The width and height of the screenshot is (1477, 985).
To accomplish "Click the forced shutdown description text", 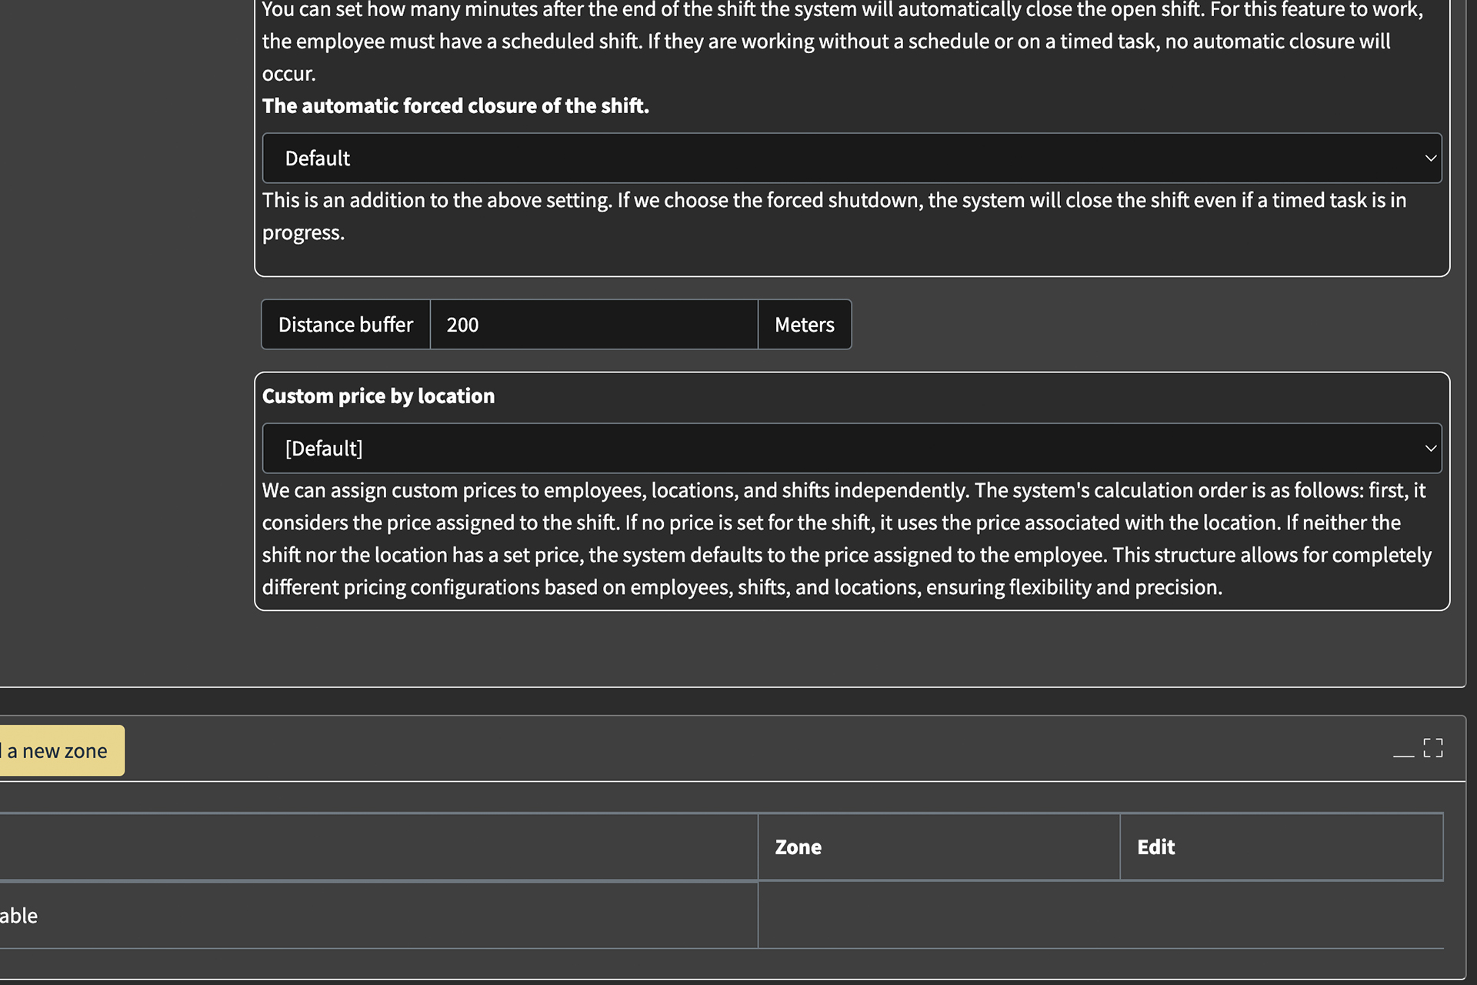I will [x=834, y=216].
